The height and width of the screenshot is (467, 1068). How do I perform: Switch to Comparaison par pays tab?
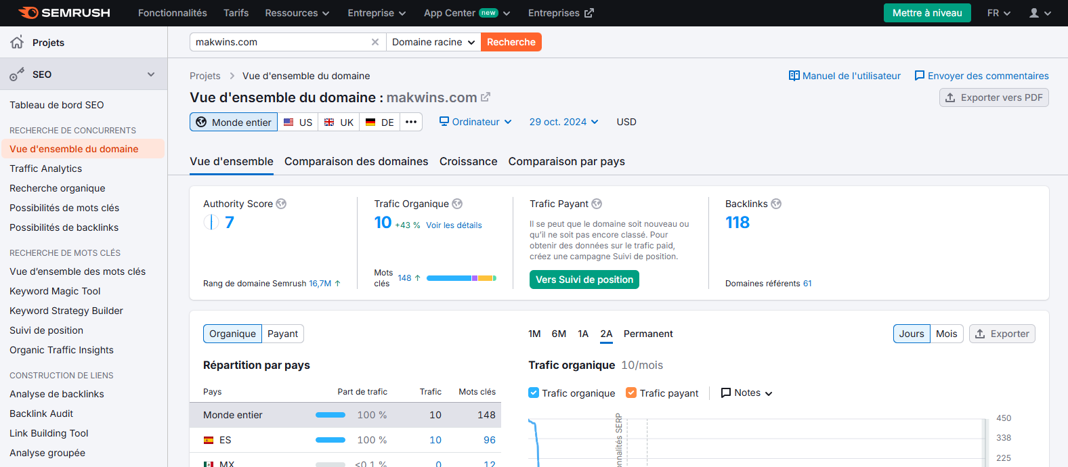pos(567,161)
